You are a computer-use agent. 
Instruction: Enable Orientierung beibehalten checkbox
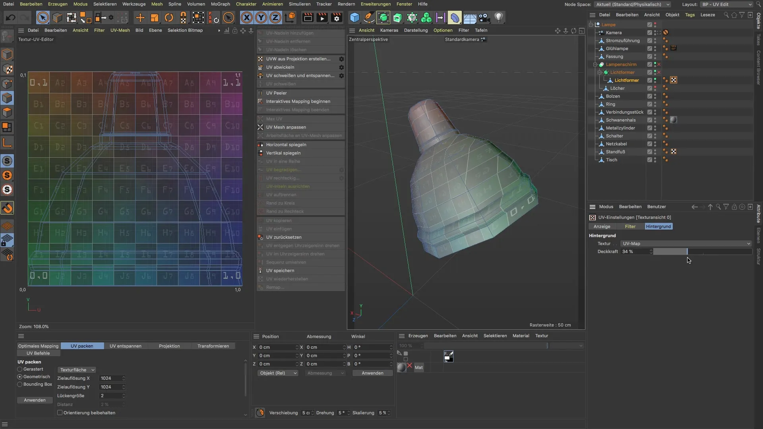coord(60,413)
